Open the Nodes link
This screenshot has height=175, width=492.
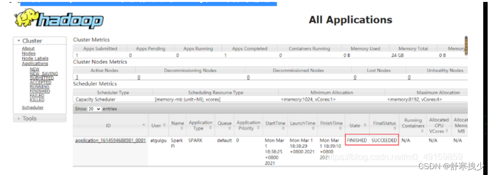click(x=29, y=54)
